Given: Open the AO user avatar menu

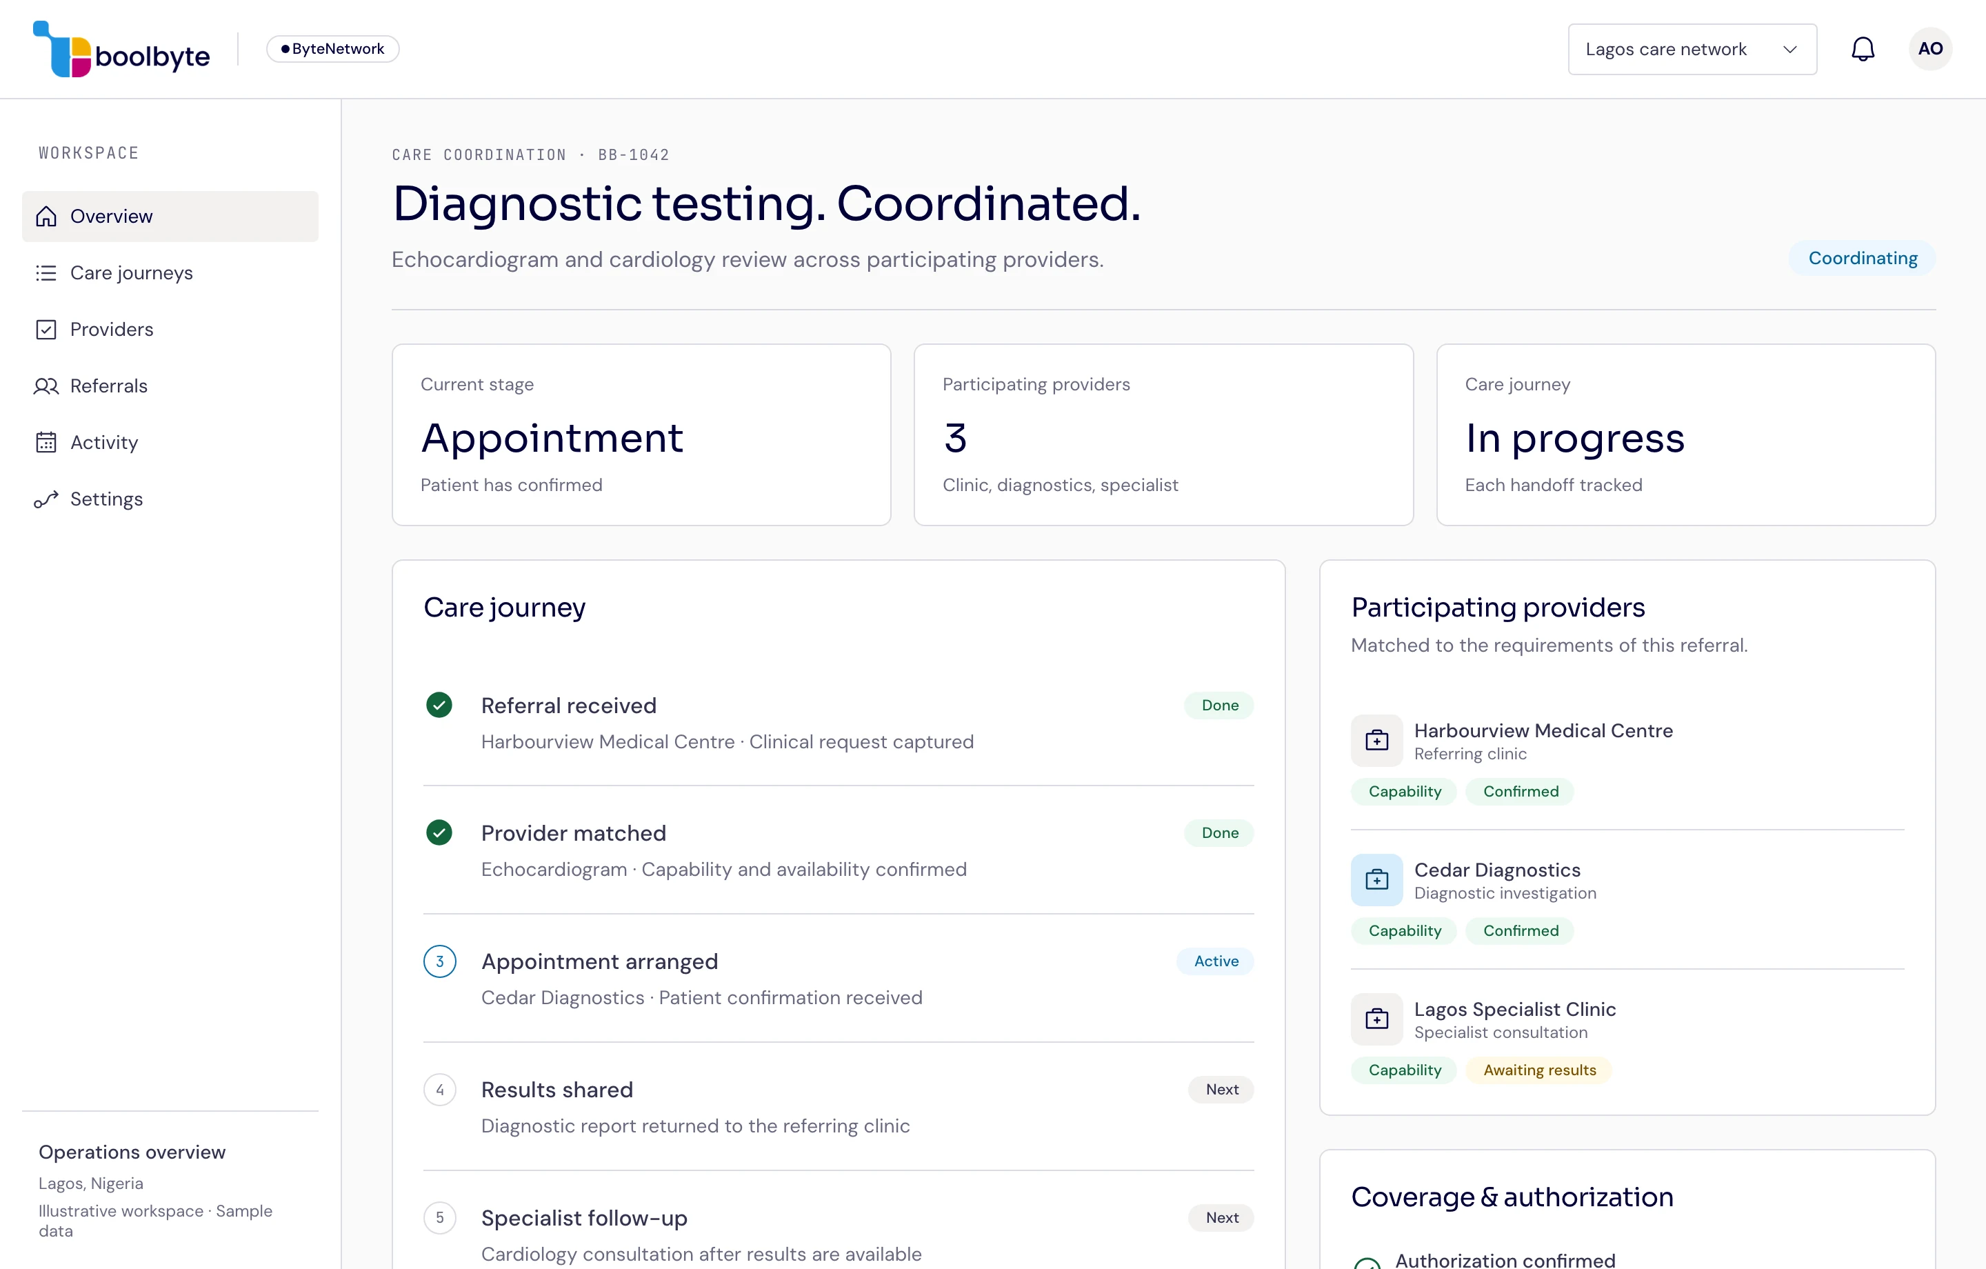Looking at the screenshot, I should (1930, 49).
